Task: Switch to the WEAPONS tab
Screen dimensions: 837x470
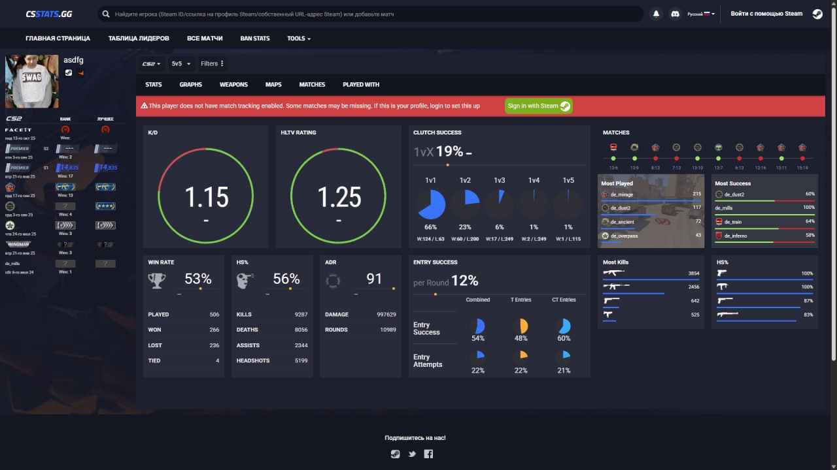Action: click(x=233, y=84)
